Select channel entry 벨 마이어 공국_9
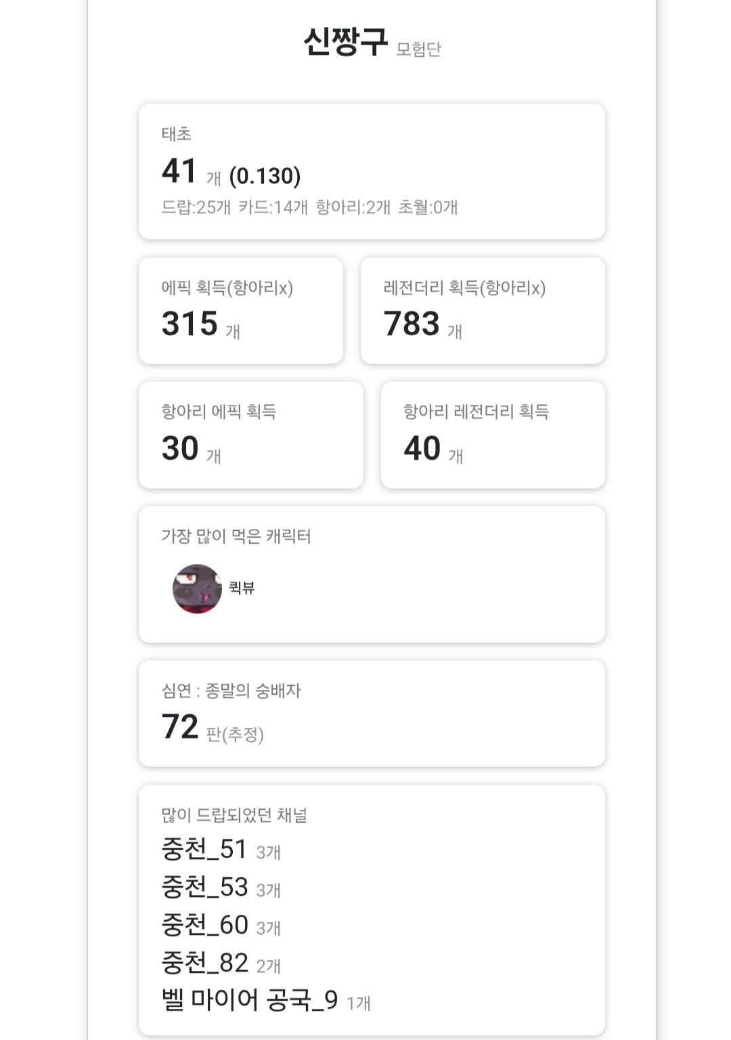The image size is (731, 1040). [266, 1000]
